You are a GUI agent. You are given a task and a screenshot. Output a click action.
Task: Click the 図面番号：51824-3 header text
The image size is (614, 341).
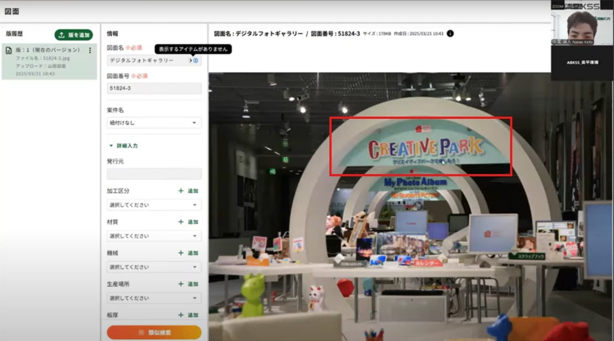click(335, 34)
